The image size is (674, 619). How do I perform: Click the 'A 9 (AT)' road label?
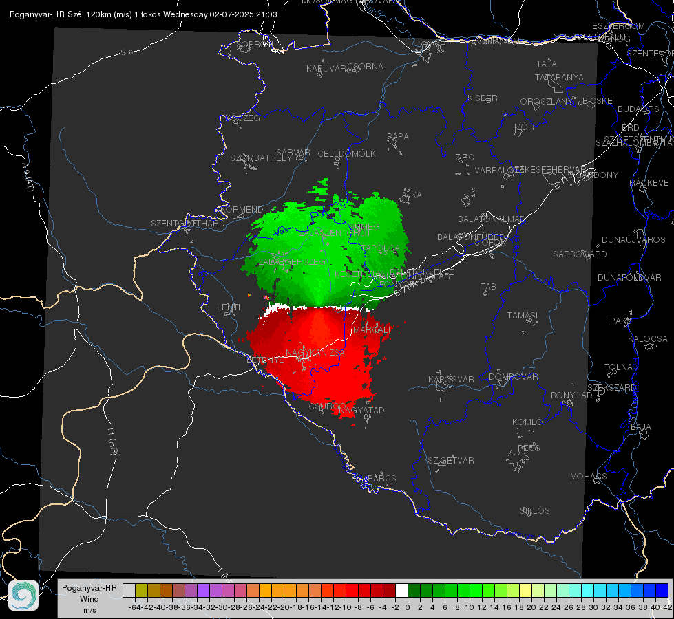pos(27,177)
